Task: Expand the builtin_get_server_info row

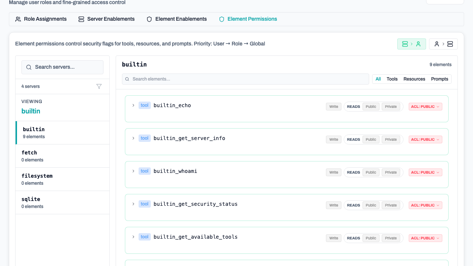Action: click(133, 138)
